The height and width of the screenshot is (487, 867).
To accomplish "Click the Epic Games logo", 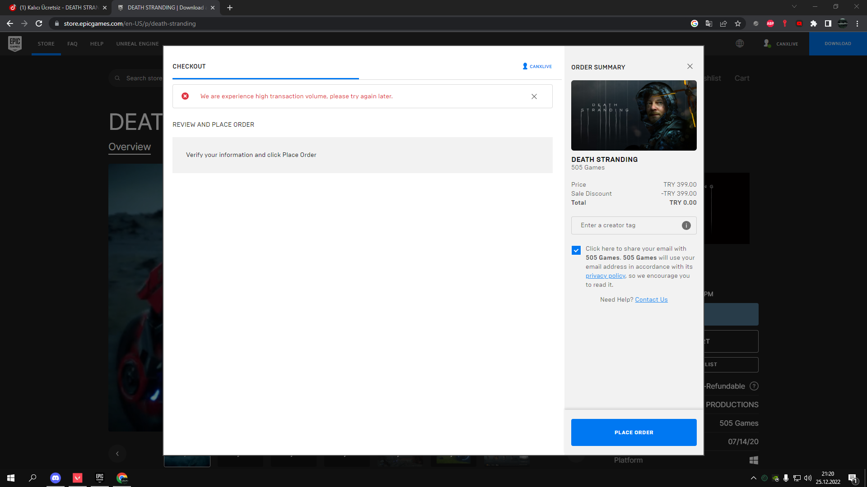I will (15, 44).
